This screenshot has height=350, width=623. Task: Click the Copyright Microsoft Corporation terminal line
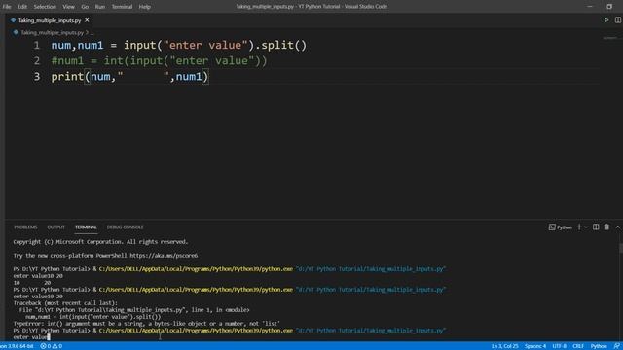(x=100, y=242)
